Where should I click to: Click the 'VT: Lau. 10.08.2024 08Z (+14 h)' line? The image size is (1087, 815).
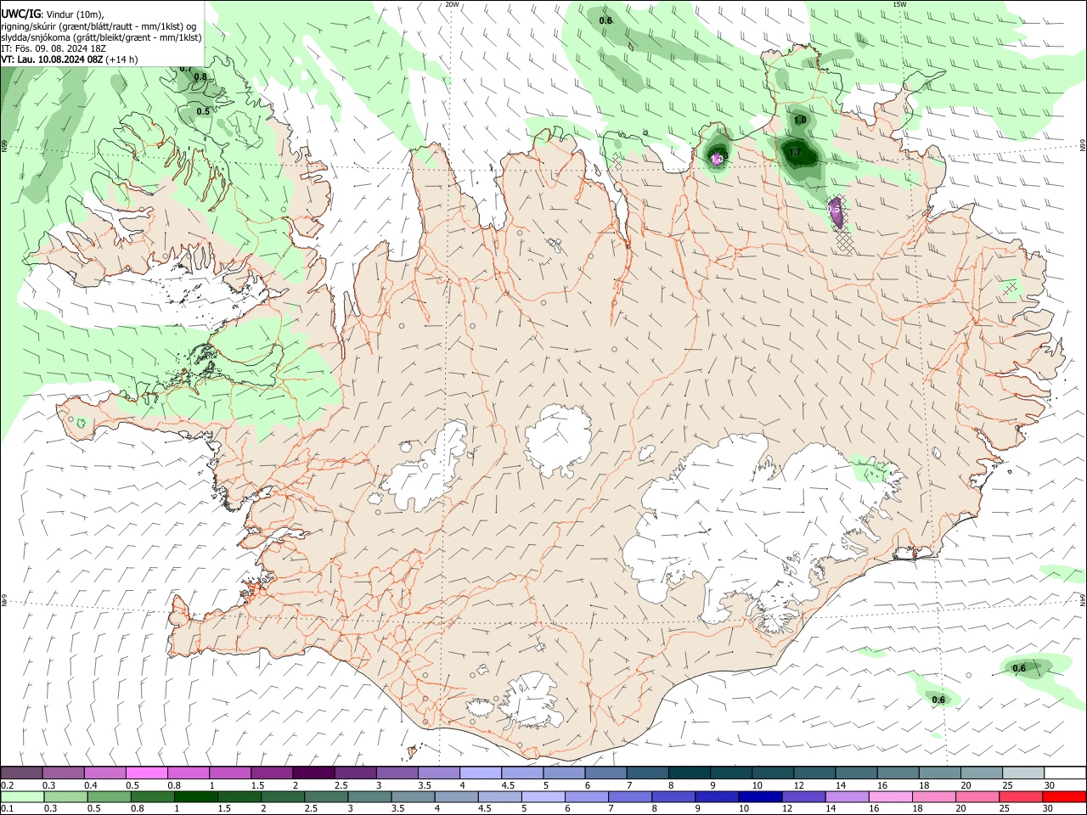click(70, 59)
